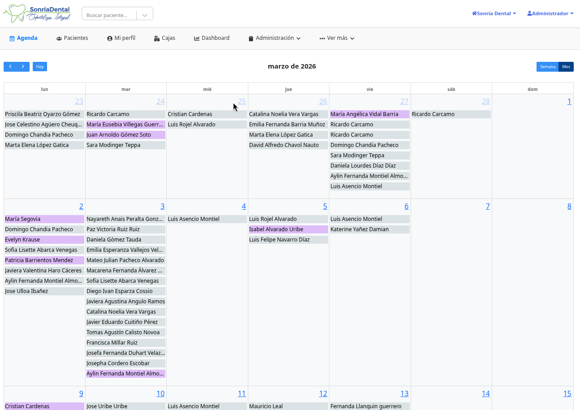Click the Administración clipboard icon

click(251, 39)
